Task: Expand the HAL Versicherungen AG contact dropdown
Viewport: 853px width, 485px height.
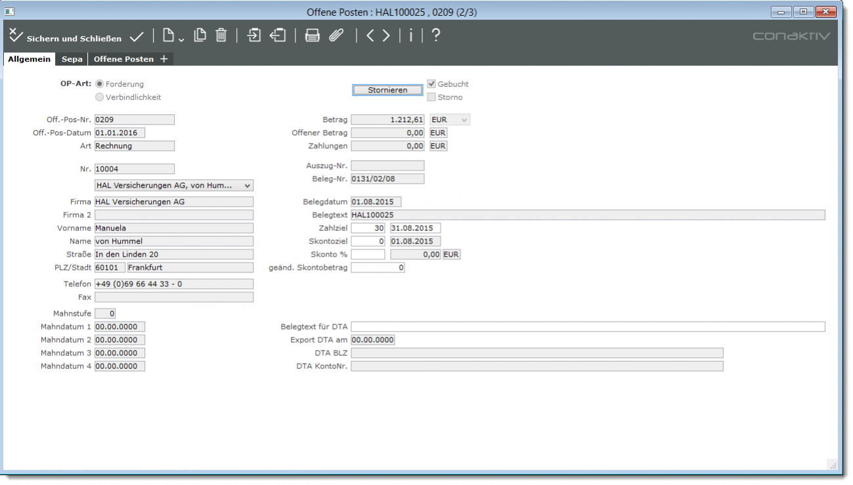Action: point(174,186)
